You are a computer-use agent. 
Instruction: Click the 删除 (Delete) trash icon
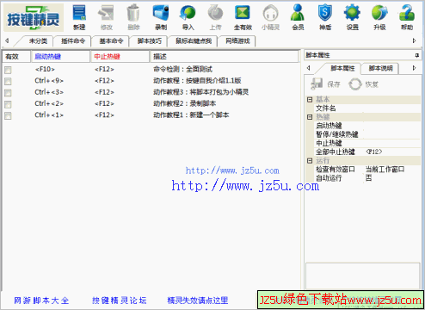click(x=133, y=17)
